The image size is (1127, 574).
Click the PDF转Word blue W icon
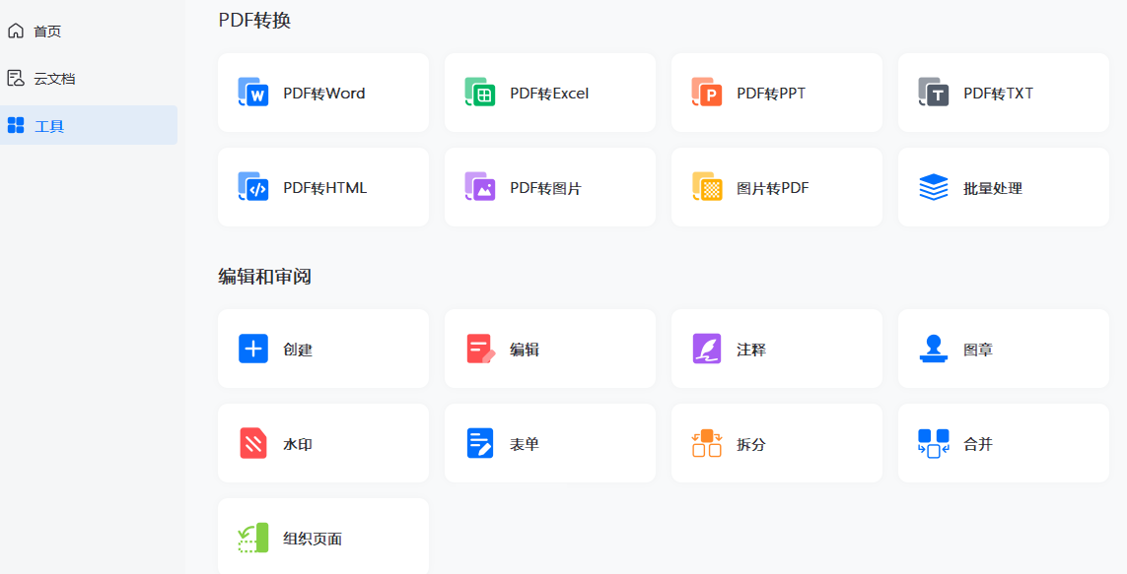click(x=253, y=93)
